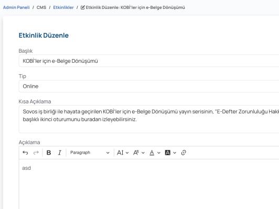Open the Paragraph heading dropdown
The width and height of the screenshot is (279, 209).
[x=90, y=153]
